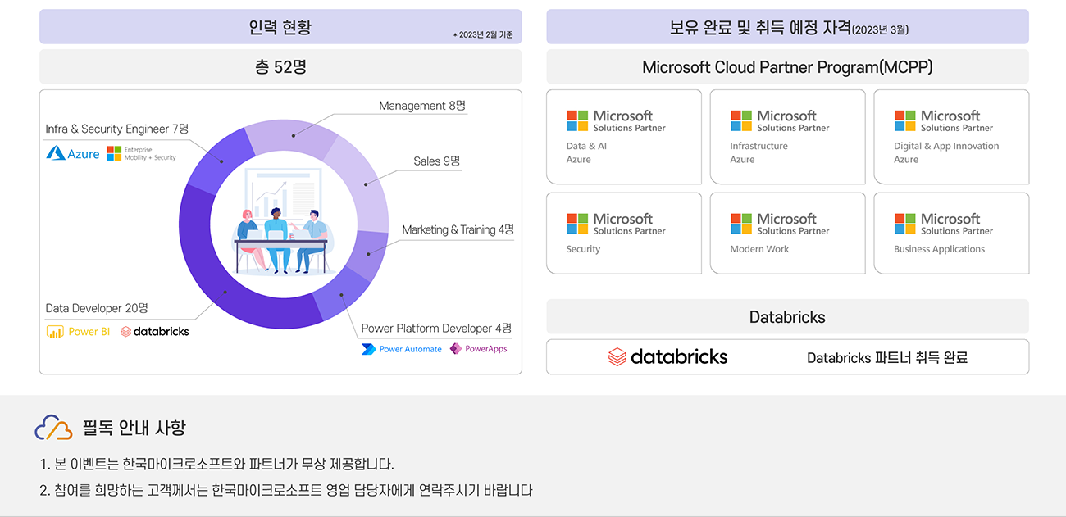Click the Microsoft logo in the Security card
This screenshot has width=1066, height=517.
coord(616,224)
